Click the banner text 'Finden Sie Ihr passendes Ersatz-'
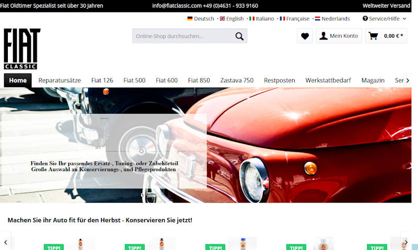Viewport: 418px width, 250px height. [x=104, y=163]
